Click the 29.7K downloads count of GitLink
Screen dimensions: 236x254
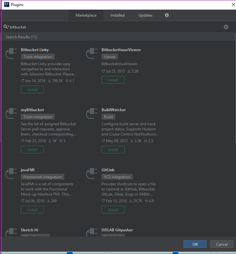click(x=136, y=201)
